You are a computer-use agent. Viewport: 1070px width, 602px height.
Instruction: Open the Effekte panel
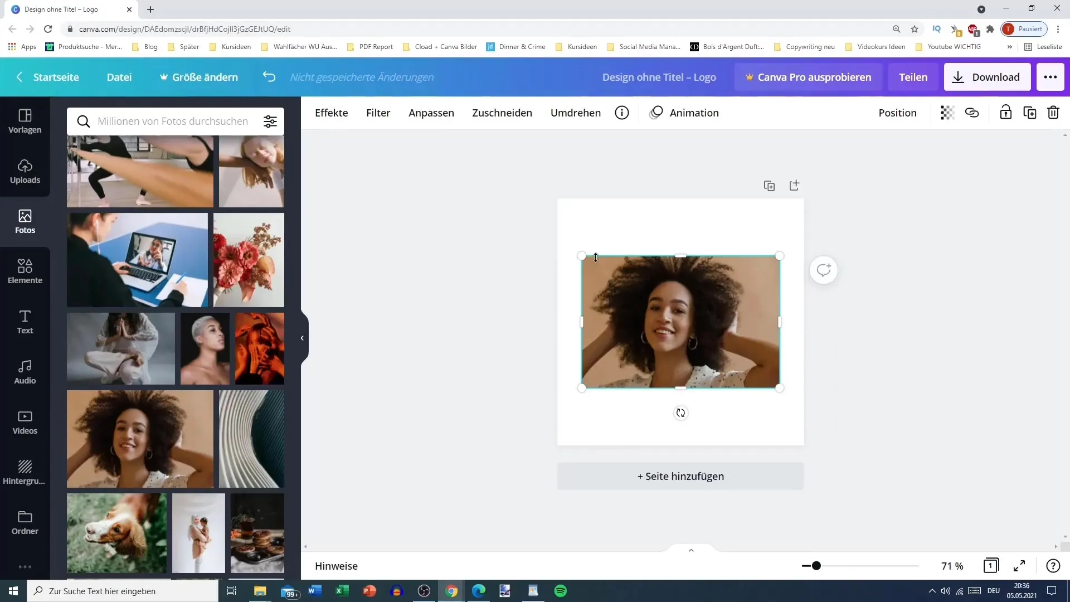pos(332,113)
